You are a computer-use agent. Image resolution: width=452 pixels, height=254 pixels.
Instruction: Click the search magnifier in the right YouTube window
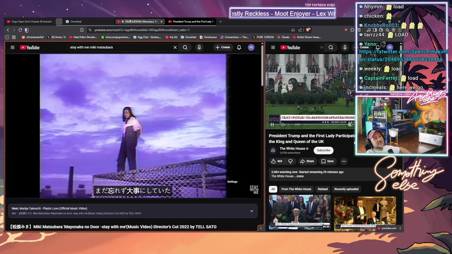click(331, 47)
